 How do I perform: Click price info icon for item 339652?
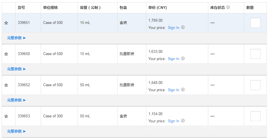[183, 90]
